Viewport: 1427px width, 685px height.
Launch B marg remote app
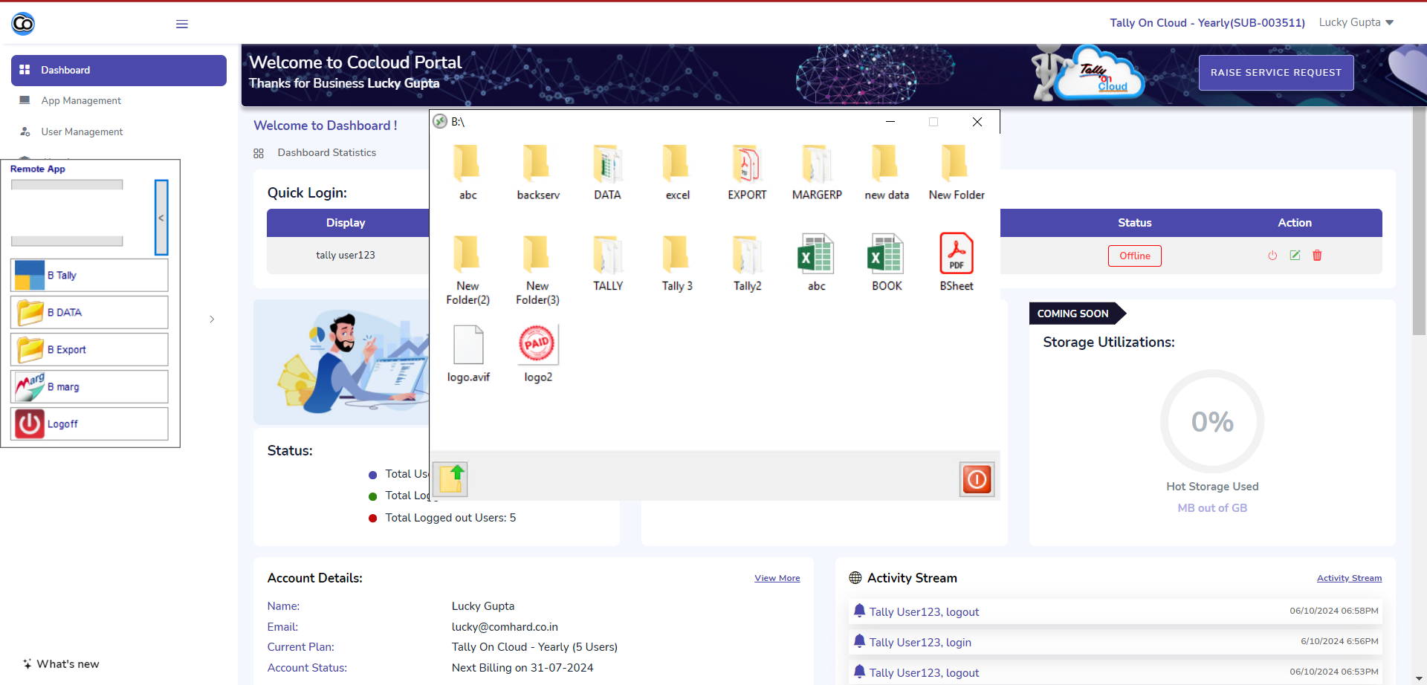click(89, 386)
